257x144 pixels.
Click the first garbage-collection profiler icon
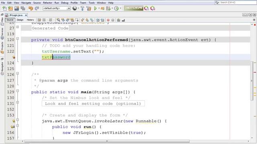point(147,8)
